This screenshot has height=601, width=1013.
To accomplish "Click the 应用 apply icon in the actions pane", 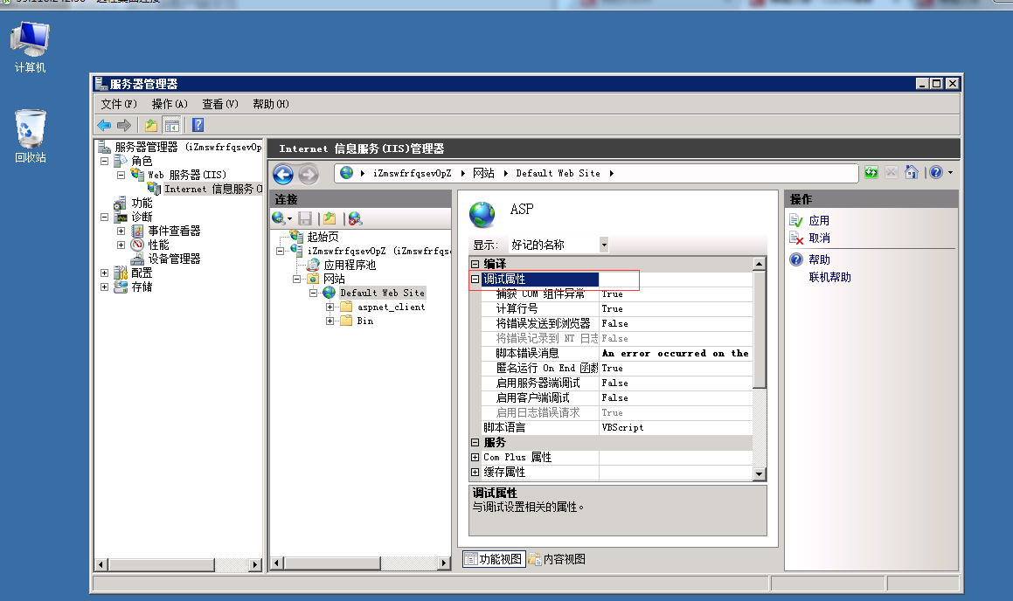I will [x=796, y=221].
